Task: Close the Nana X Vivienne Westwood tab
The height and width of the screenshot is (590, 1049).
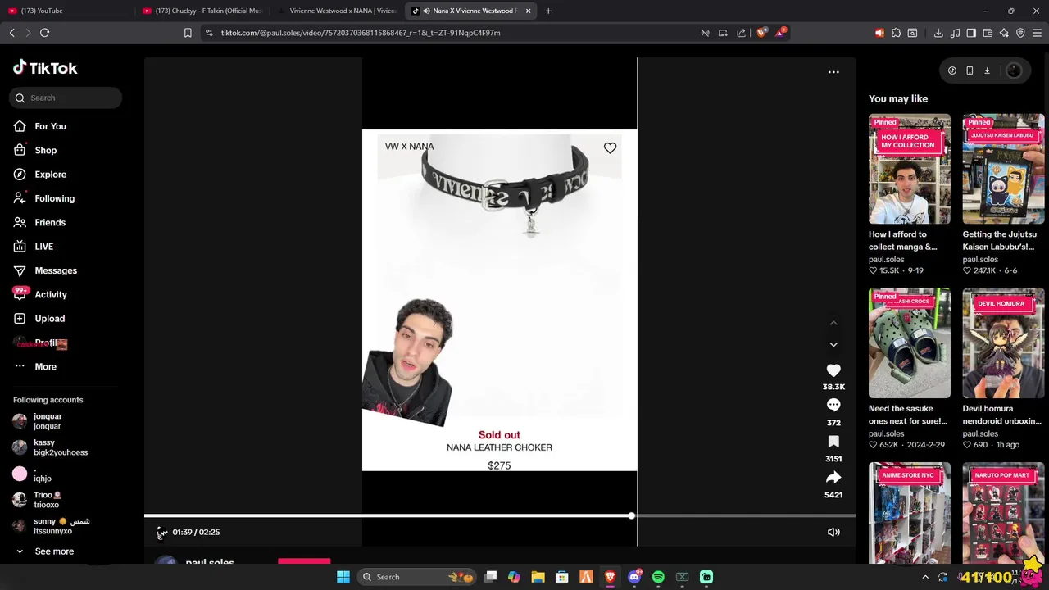Action: [528, 11]
